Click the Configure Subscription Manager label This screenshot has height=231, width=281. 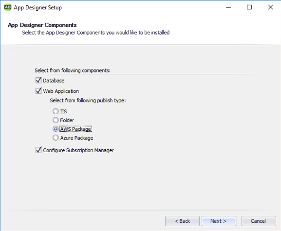[78, 150]
